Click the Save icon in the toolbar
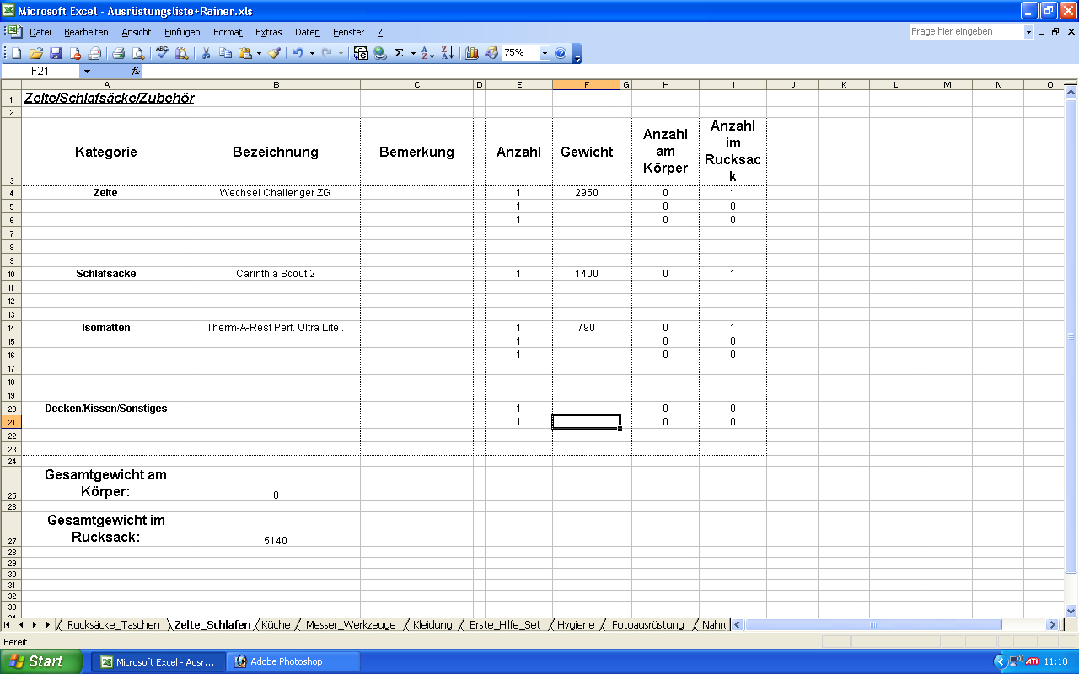Image resolution: width=1079 pixels, height=674 pixels. [x=56, y=53]
